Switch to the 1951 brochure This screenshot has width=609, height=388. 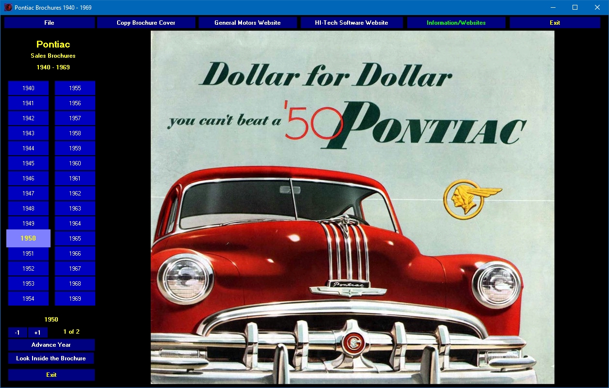[28, 254]
